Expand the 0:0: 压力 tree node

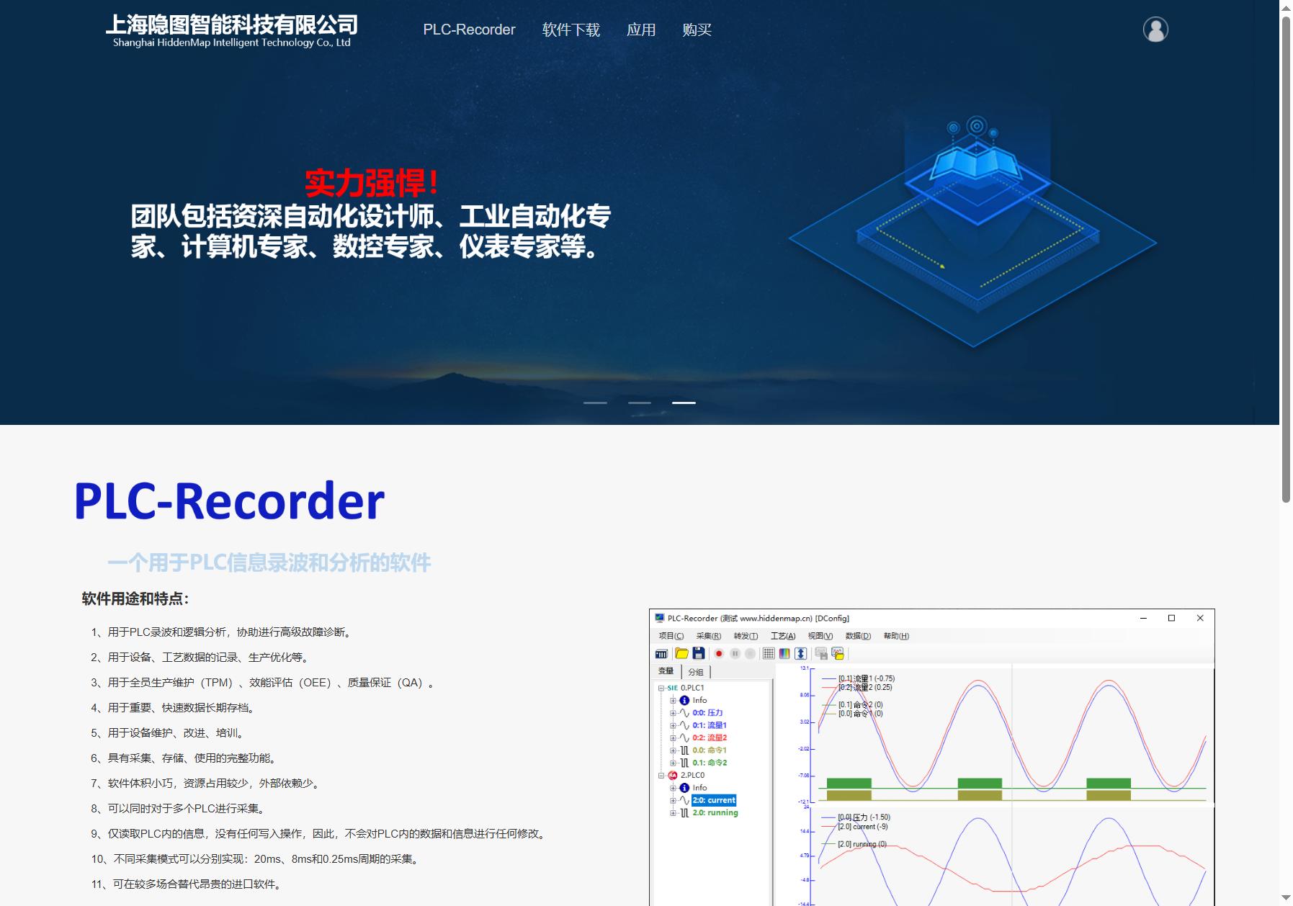[x=673, y=713]
